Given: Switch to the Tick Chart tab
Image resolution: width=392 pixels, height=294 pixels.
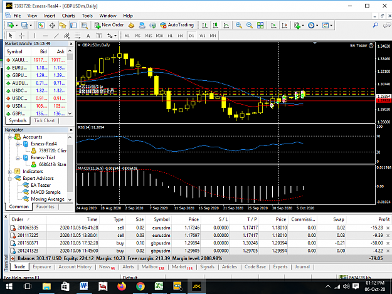Looking at the screenshot, I should pos(45,120).
